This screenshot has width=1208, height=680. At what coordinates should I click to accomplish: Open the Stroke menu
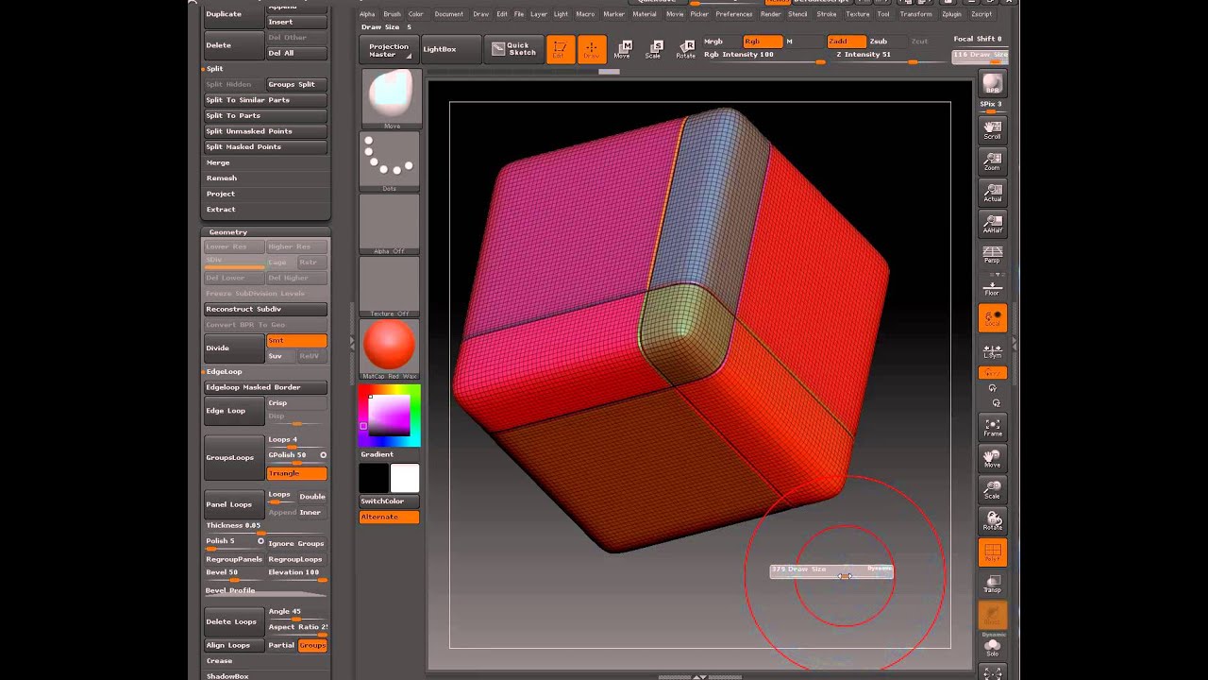point(827,14)
